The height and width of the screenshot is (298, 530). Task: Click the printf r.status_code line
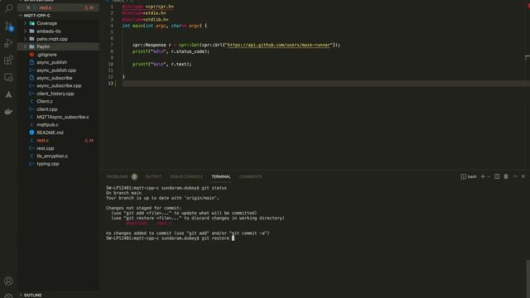point(171,51)
